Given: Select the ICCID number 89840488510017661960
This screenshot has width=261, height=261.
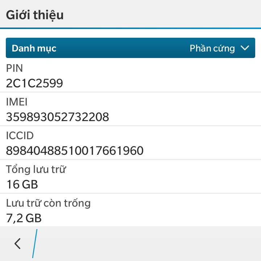Looking at the screenshot, I should [x=75, y=150].
